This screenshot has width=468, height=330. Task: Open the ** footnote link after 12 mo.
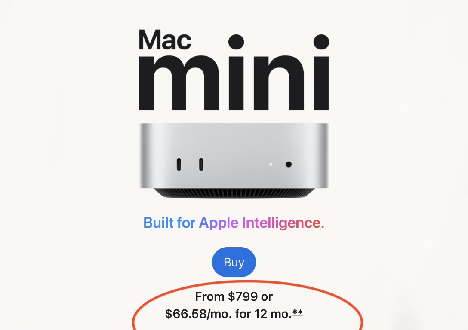[x=298, y=313]
